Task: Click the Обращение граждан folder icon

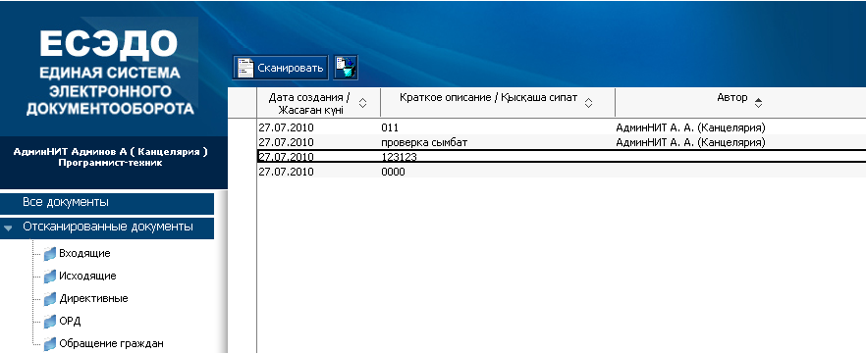Action: coord(50,343)
